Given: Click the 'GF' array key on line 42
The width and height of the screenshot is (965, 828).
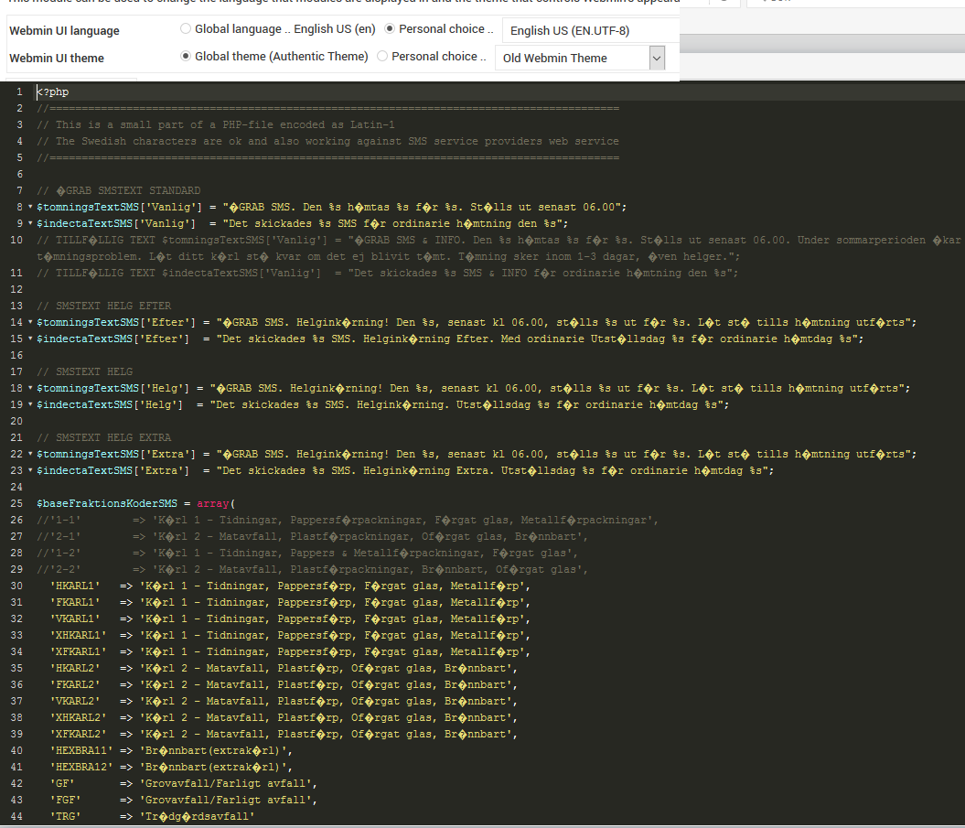Looking at the screenshot, I should [x=62, y=784].
